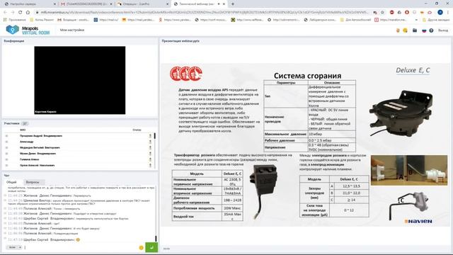Click the black conference video window
The width and height of the screenshot is (453, 255).
[x=80, y=80]
